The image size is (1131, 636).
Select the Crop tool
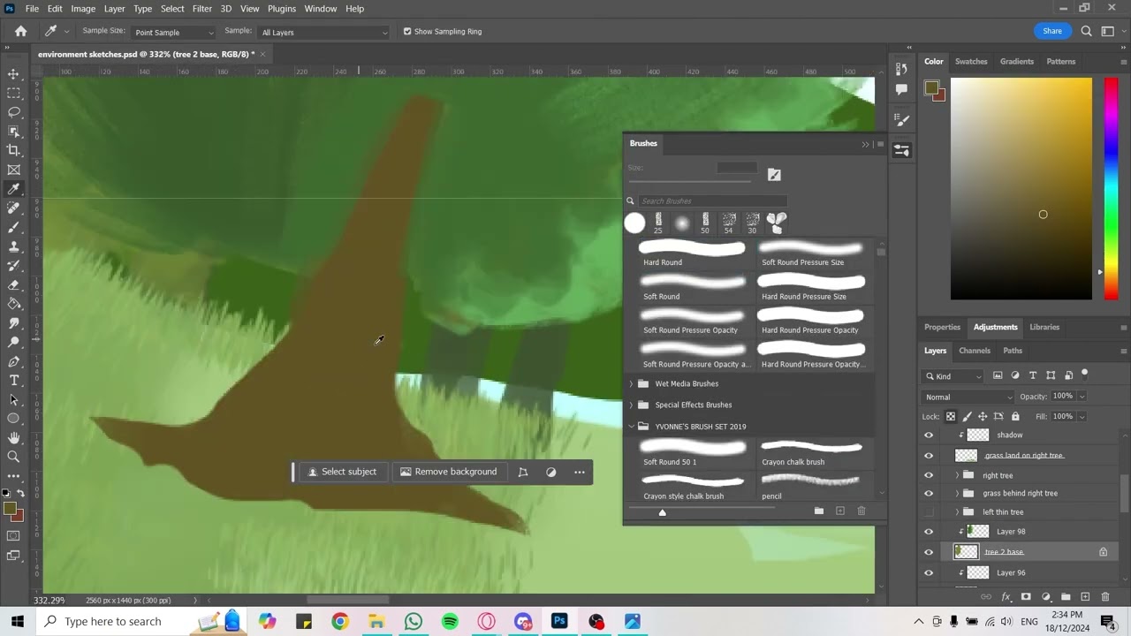14,150
